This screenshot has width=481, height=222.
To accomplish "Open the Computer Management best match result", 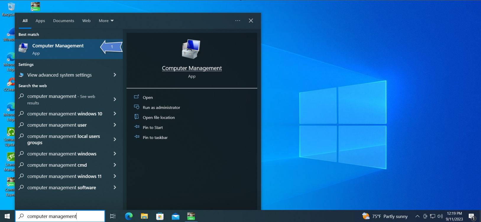I will click(69, 49).
